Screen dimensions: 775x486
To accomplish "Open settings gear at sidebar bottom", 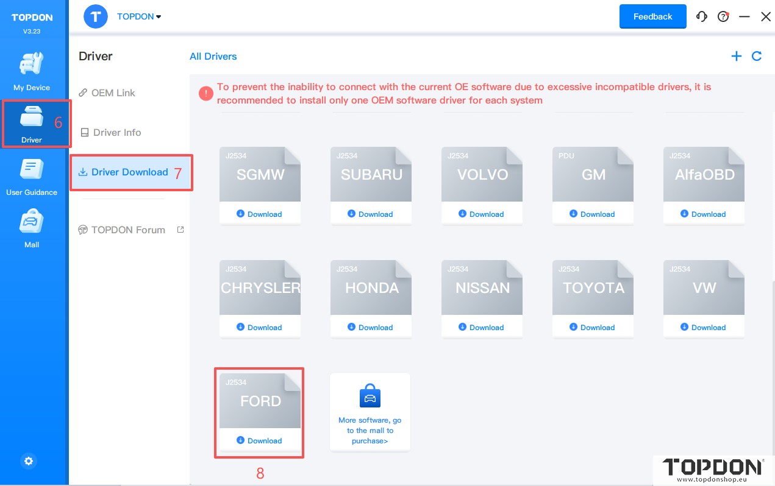I will point(29,461).
